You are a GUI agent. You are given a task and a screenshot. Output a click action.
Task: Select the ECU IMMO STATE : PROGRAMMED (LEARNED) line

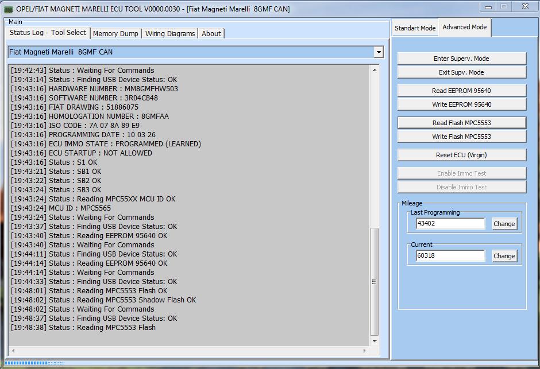click(106, 143)
